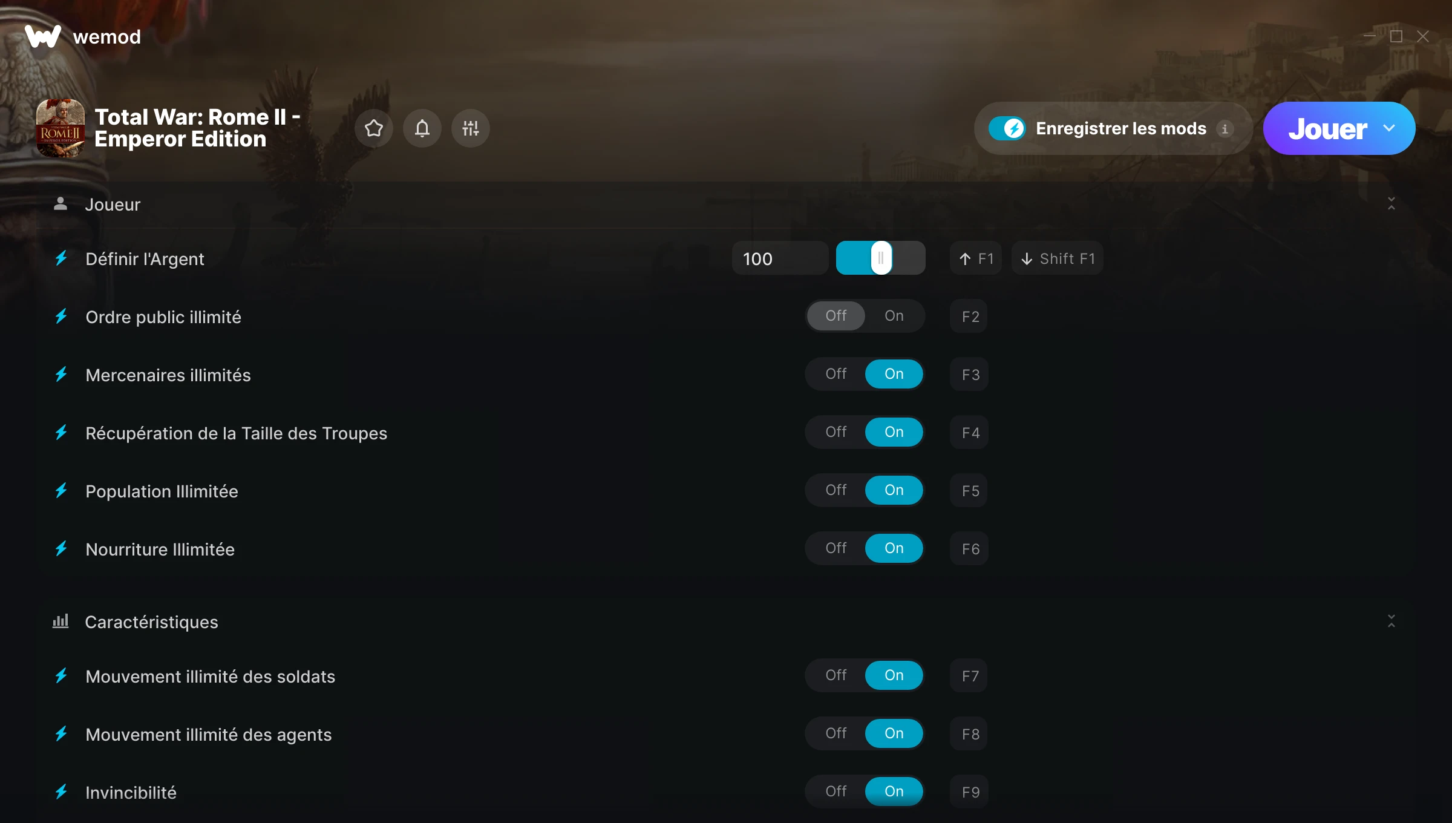Image resolution: width=1452 pixels, height=823 pixels.
Task: Click the Définir l'Argent slider handle
Action: [881, 258]
